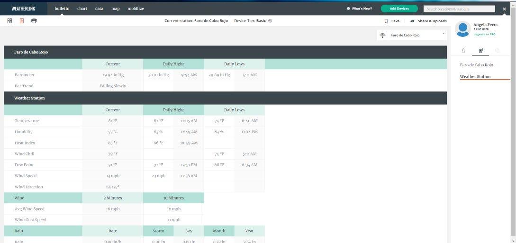Viewport: 516px width, 243px height.
Task: Select Weather Station in sidebar list
Action: pos(475,77)
